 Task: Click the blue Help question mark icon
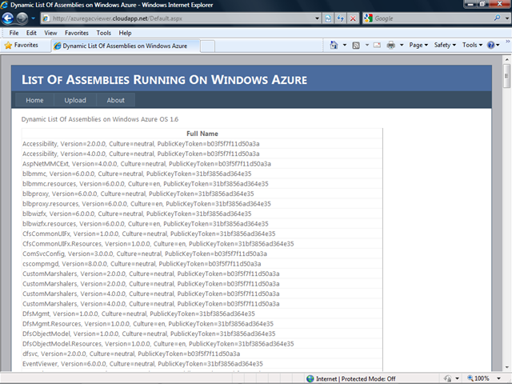coord(490,45)
